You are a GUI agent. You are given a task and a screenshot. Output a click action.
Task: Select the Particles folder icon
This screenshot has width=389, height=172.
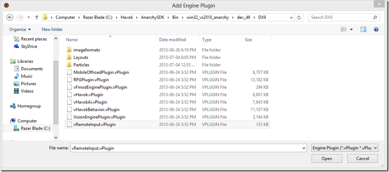[x=70, y=65]
